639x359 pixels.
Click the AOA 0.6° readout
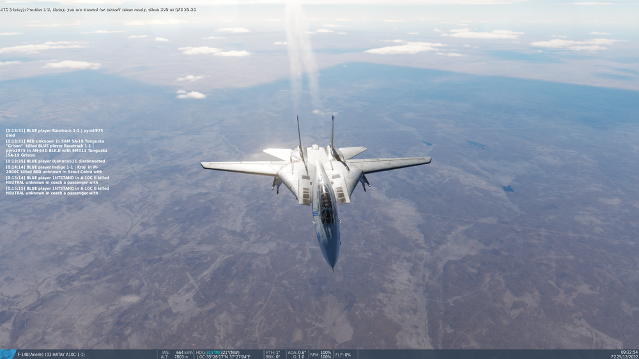click(296, 353)
